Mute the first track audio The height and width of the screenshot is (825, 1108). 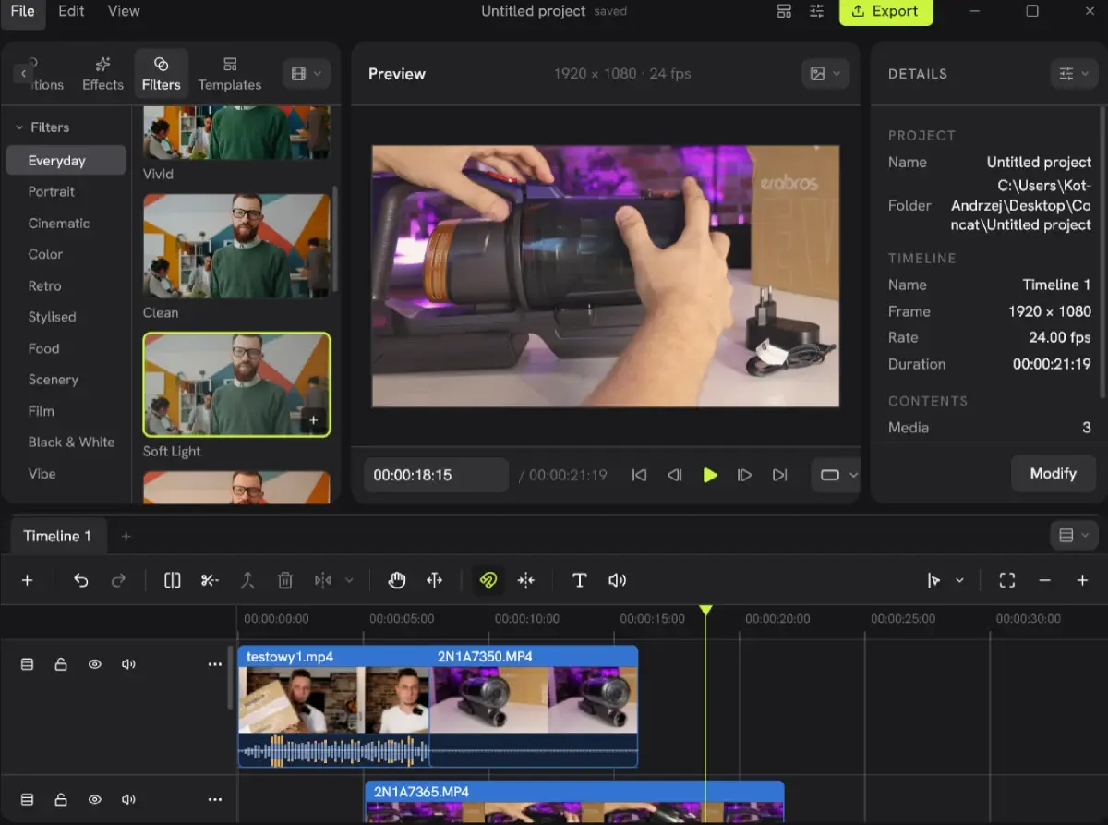click(128, 664)
